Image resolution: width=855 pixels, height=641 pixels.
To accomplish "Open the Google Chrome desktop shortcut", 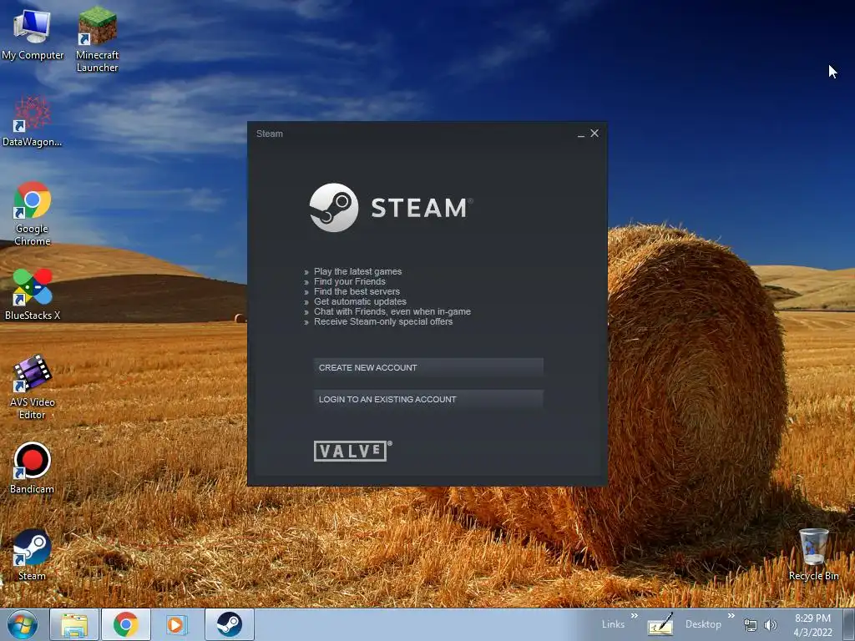I will tap(33, 213).
